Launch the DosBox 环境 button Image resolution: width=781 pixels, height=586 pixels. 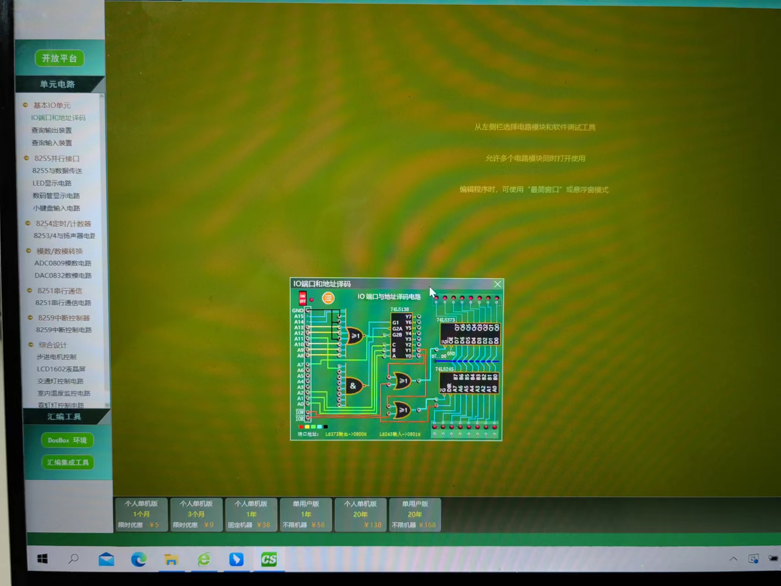[67, 440]
